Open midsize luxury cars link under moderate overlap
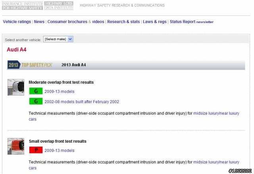The image size is (254, 174). (x=216, y=113)
